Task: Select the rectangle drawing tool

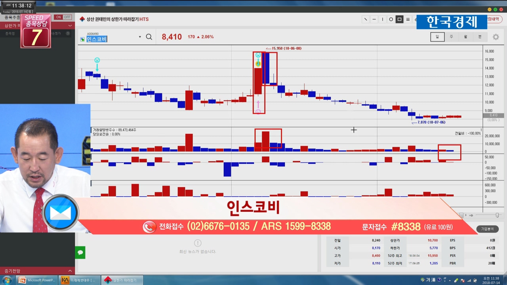Action: click(x=399, y=19)
